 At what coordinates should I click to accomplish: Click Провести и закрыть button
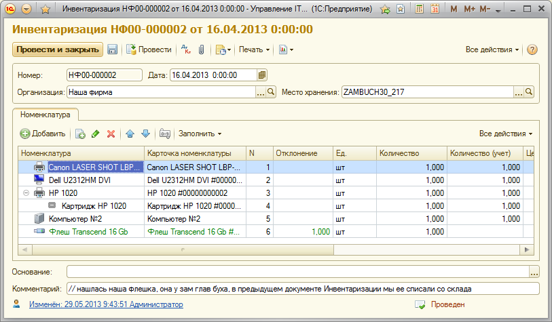coord(58,49)
